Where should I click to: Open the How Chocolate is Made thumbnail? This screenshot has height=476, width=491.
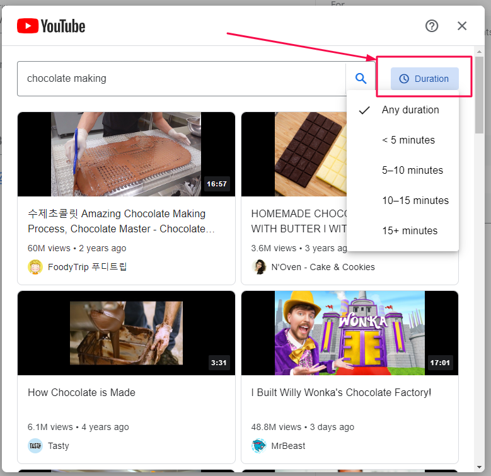coord(126,333)
